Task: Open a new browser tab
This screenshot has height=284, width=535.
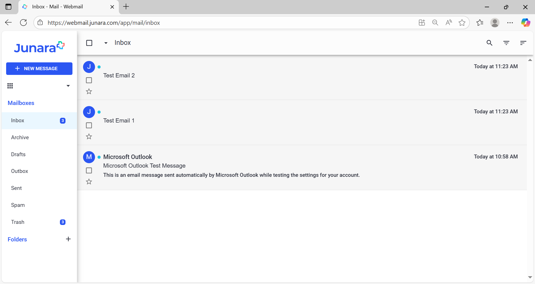Action: (126, 7)
